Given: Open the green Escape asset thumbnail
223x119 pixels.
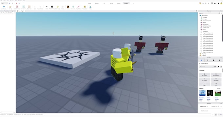Looking at the screenshot, I should (x=218, y=93).
